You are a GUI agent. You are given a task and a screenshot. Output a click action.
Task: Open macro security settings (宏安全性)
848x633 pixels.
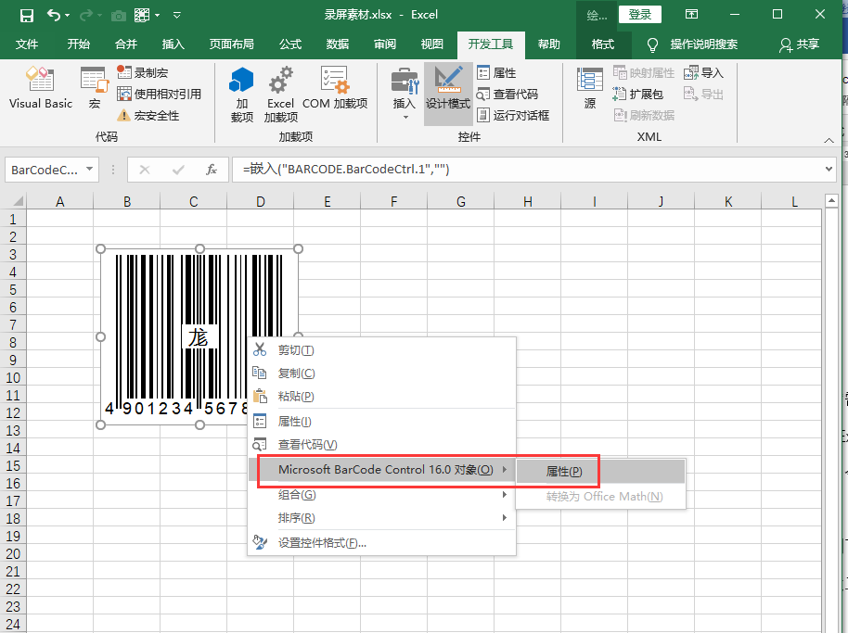[x=148, y=116]
